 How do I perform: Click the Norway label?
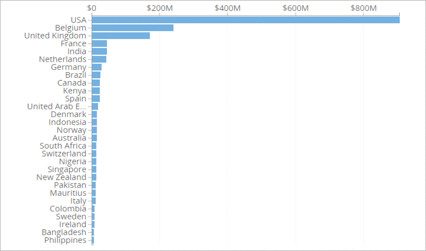tap(72, 130)
